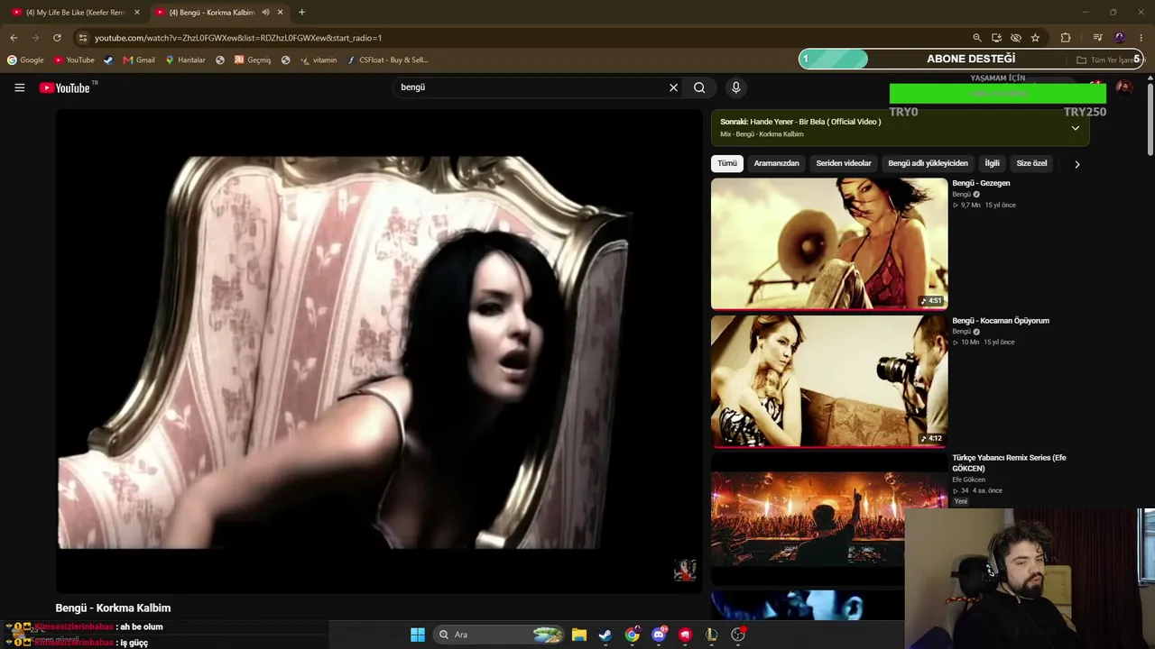
Task: Open Google Chrome from the taskbar
Action: tap(633, 635)
